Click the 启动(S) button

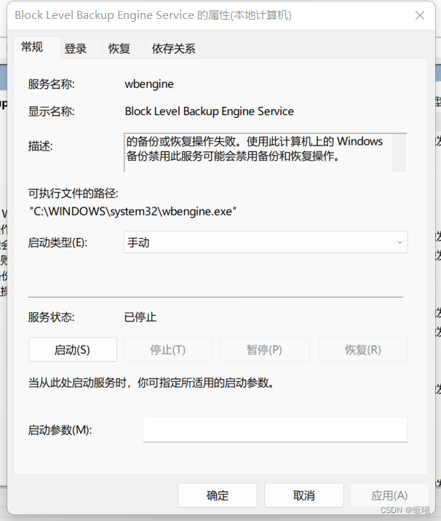tap(73, 349)
